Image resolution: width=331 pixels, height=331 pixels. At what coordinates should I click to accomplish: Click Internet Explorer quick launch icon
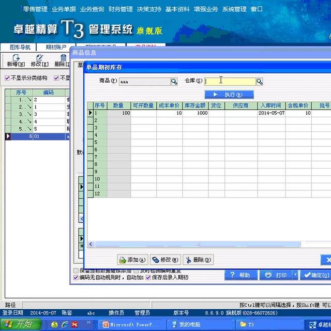pos(65,324)
